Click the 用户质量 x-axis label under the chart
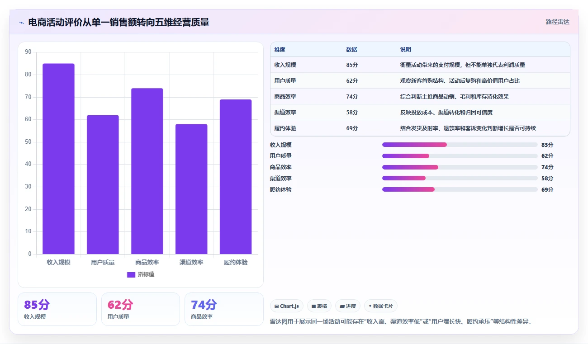This screenshot has width=588, height=344. click(x=103, y=262)
